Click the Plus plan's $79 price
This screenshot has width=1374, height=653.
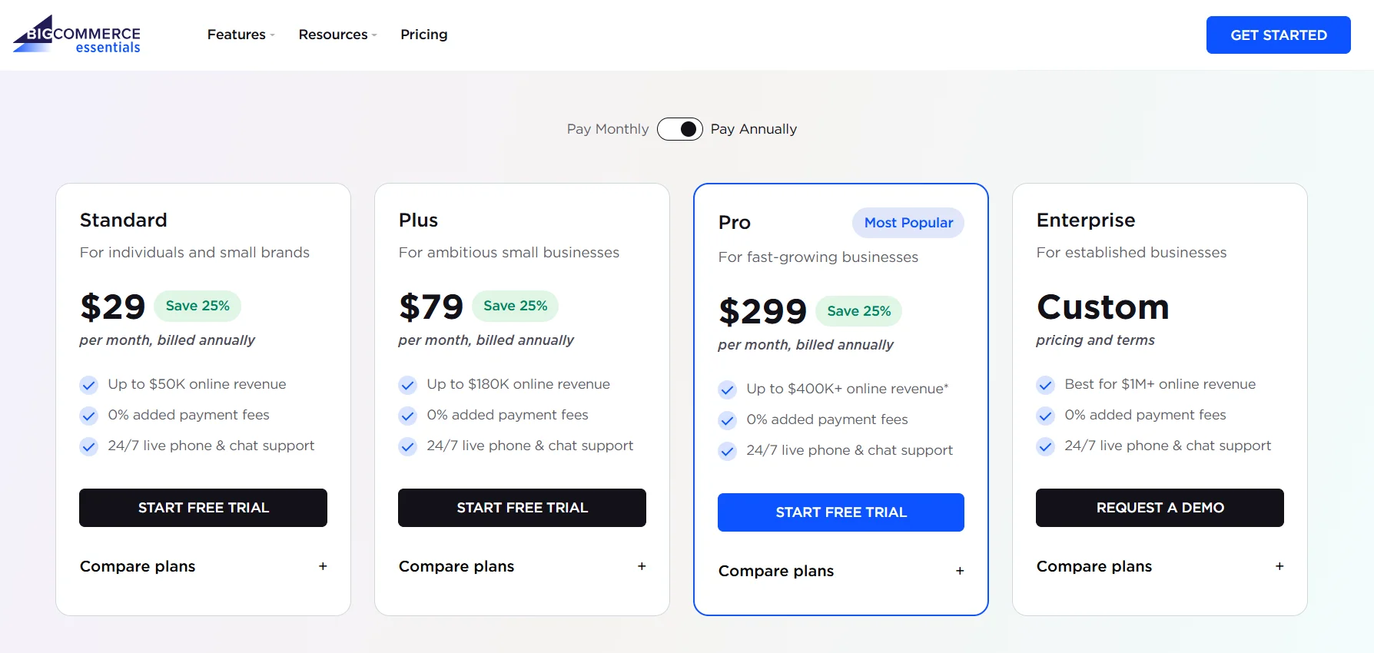tap(431, 306)
